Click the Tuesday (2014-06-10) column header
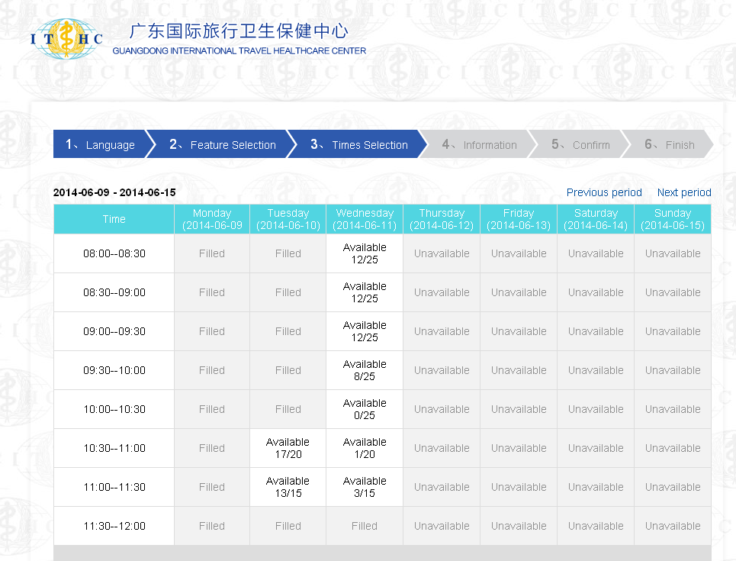The height and width of the screenshot is (561, 736). click(x=288, y=219)
